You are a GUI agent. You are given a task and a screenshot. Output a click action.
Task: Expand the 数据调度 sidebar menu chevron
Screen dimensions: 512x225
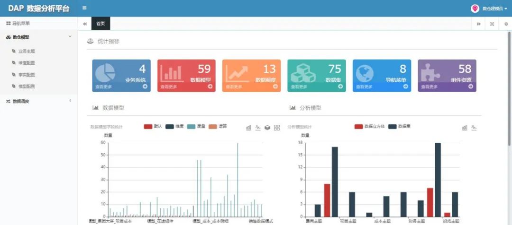tap(70, 101)
